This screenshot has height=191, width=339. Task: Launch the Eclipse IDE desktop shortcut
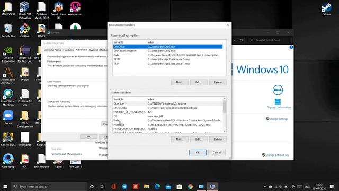click(25, 54)
